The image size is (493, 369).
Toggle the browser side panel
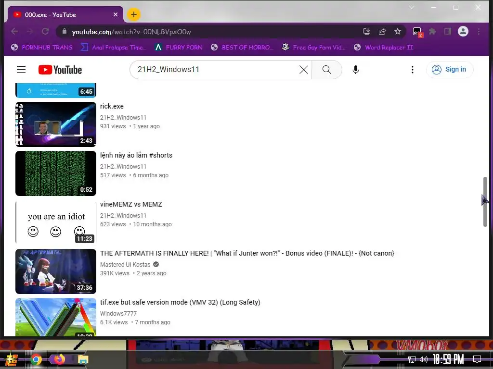click(x=447, y=31)
